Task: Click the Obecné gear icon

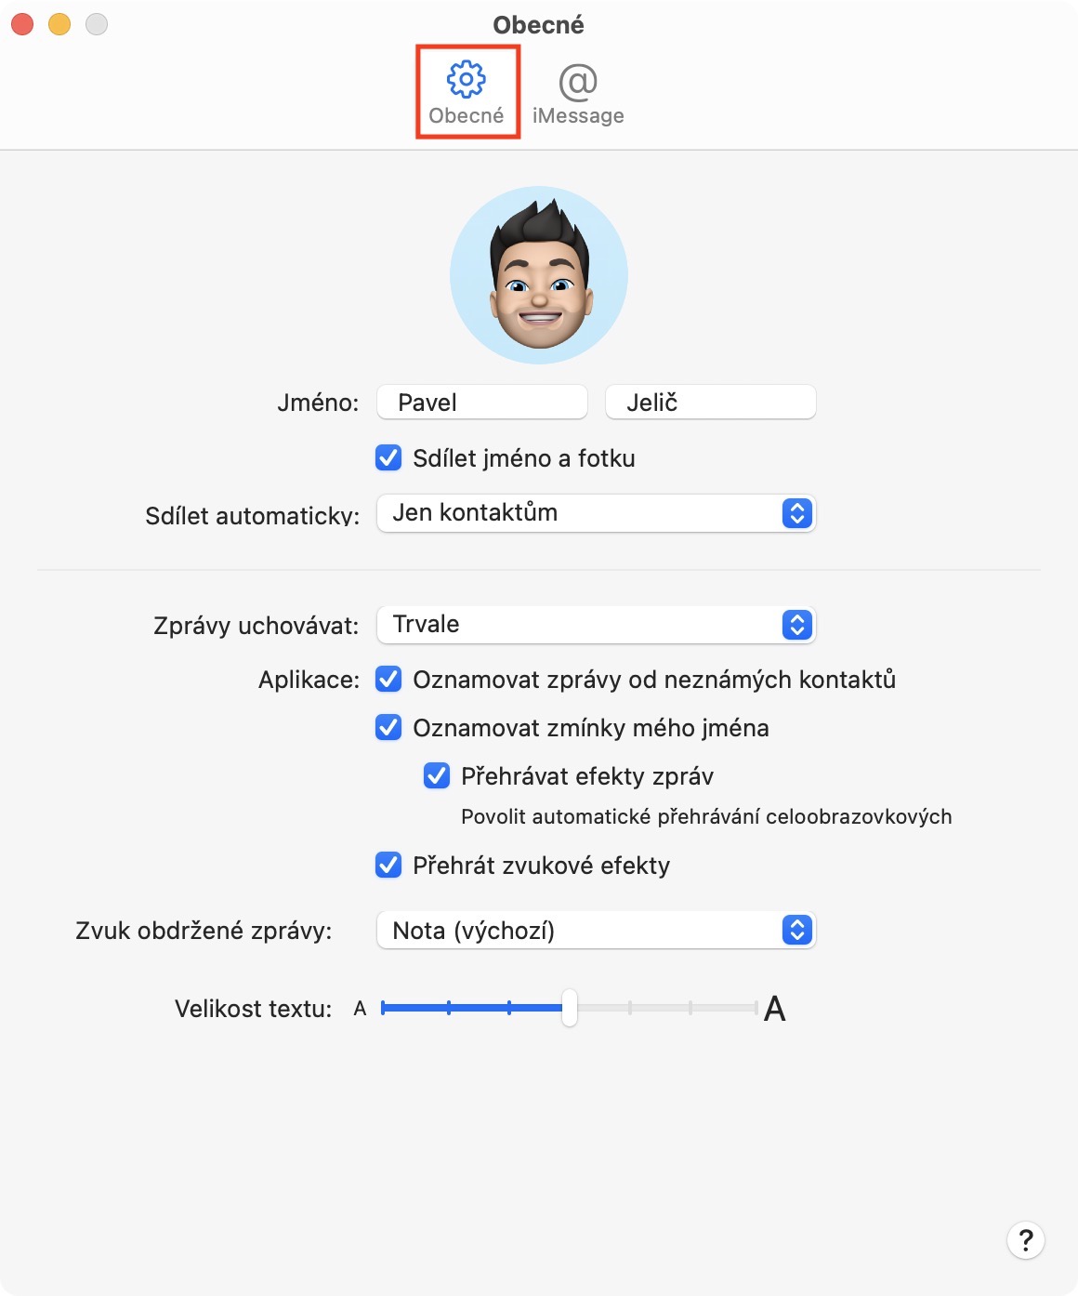Action: tap(467, 81)
